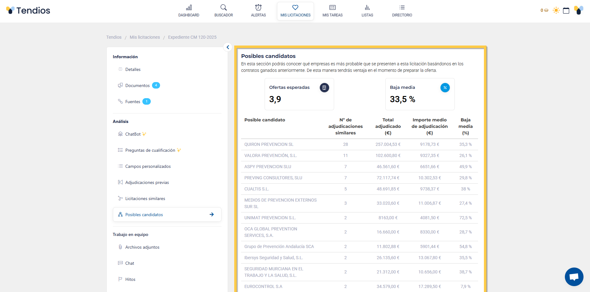The height and width of the screenshot is (292, 590).
Task: Open the calendar icon in header
Action: click(566, 11)
